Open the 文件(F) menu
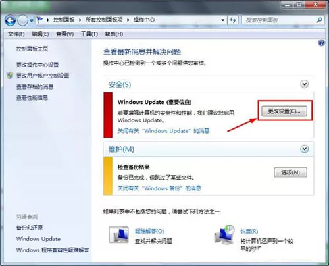Viewport: 329px width, 266px height. [16, 34]
